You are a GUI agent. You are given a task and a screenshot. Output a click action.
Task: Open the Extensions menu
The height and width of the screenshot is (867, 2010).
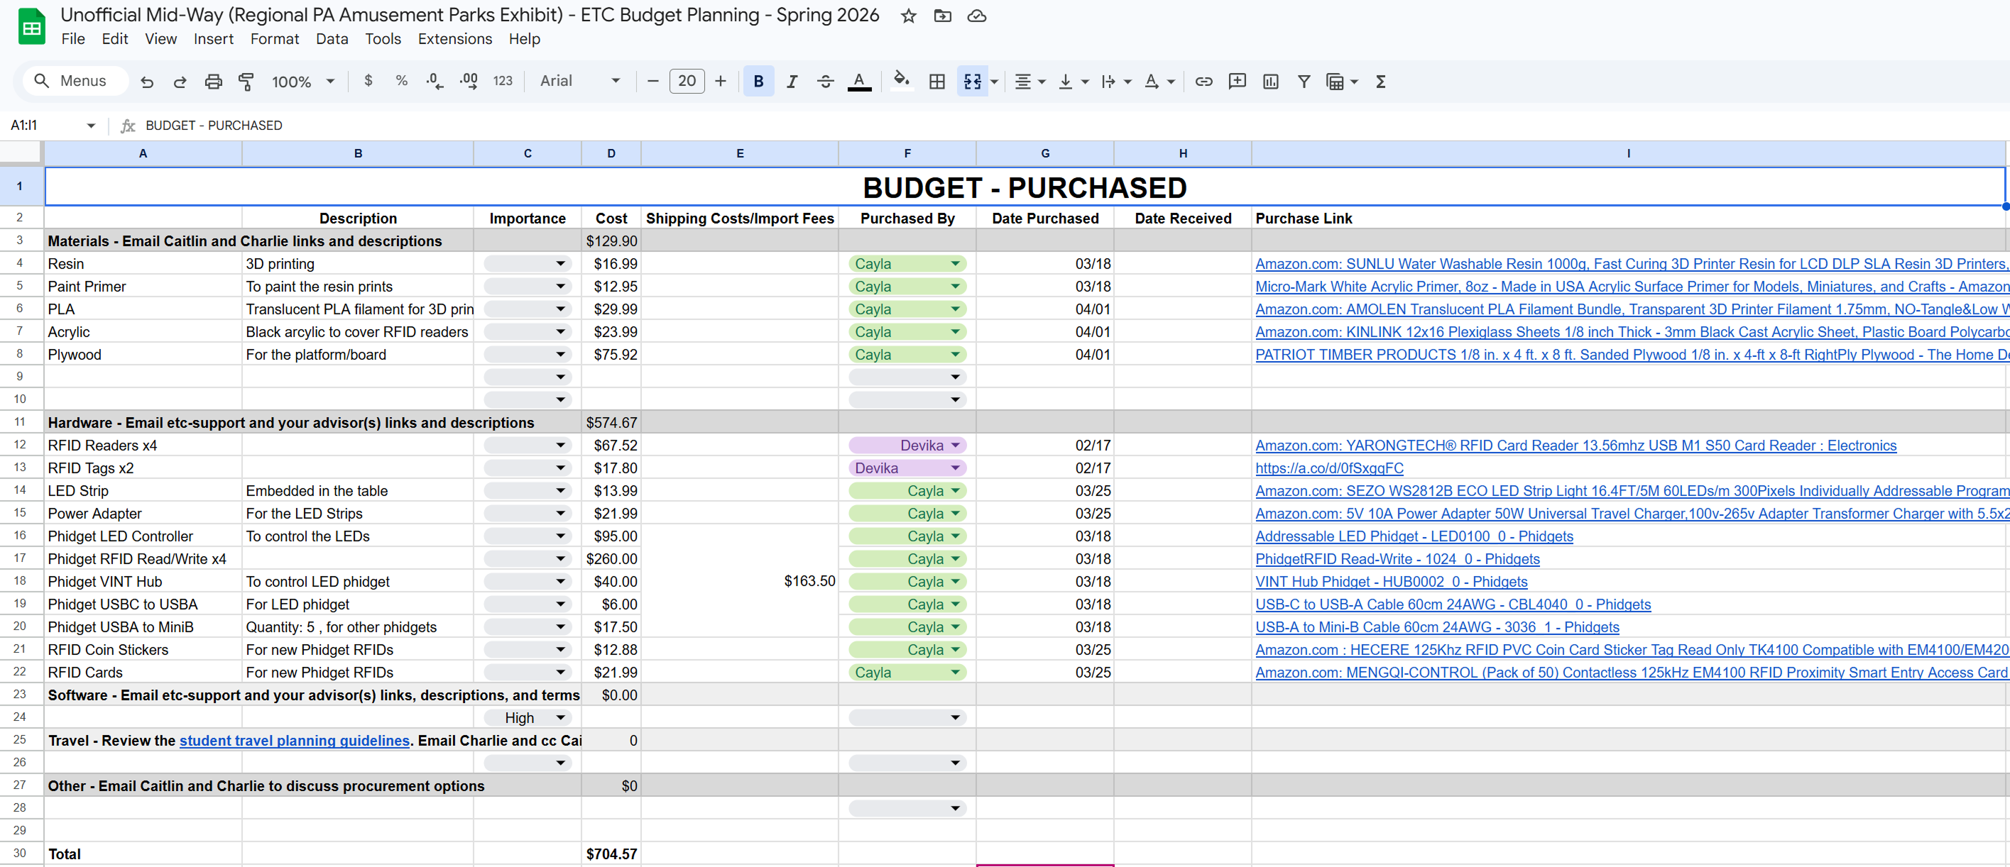[x=455, y=39]
